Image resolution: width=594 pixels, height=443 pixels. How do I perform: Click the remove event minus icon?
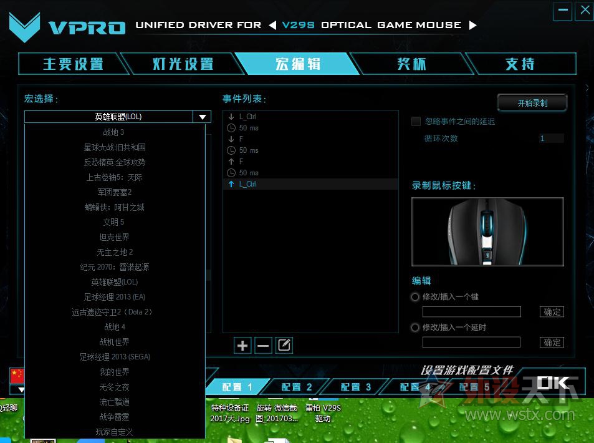point(263,346)
